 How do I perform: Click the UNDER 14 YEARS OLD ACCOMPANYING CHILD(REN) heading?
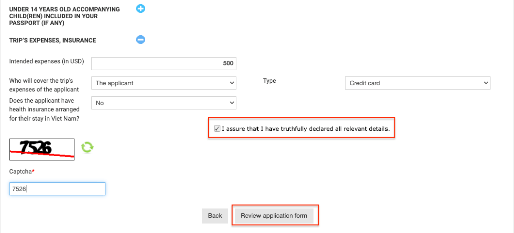coord(64,16)
